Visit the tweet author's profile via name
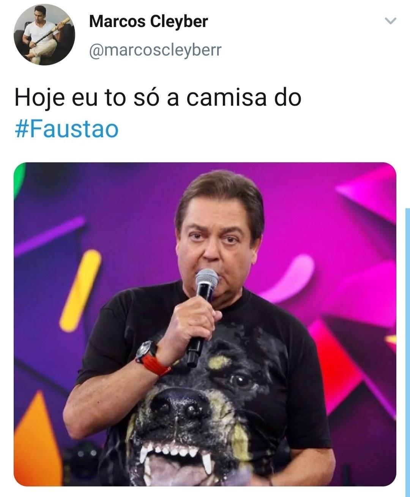Viewport: 410px width, 497px height. point(148,22)
